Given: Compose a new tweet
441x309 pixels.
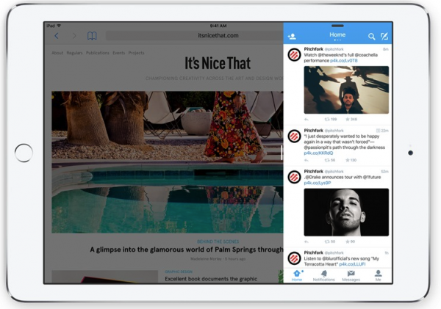Looking at the screenshot, I should click(x=384, y=36).
